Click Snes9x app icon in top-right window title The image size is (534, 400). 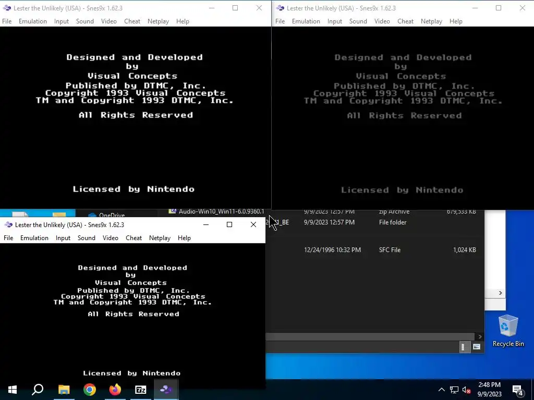tap(280, 8)
